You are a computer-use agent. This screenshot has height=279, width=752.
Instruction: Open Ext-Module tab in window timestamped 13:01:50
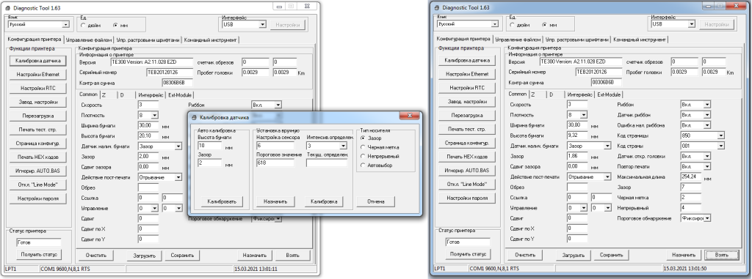[609, 94]
